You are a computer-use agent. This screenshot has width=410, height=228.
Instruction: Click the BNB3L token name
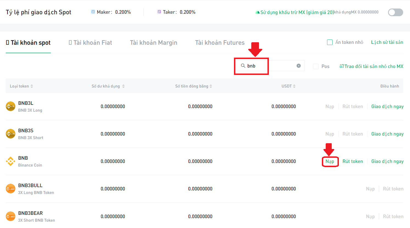point(26,103)
